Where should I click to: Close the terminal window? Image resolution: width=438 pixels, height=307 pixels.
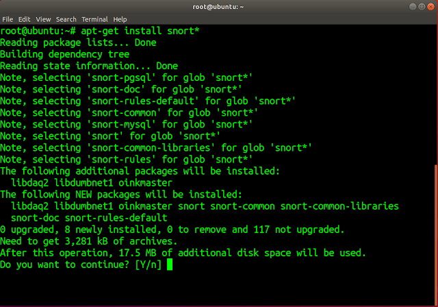pyautogui.click(x=430, y=7)
